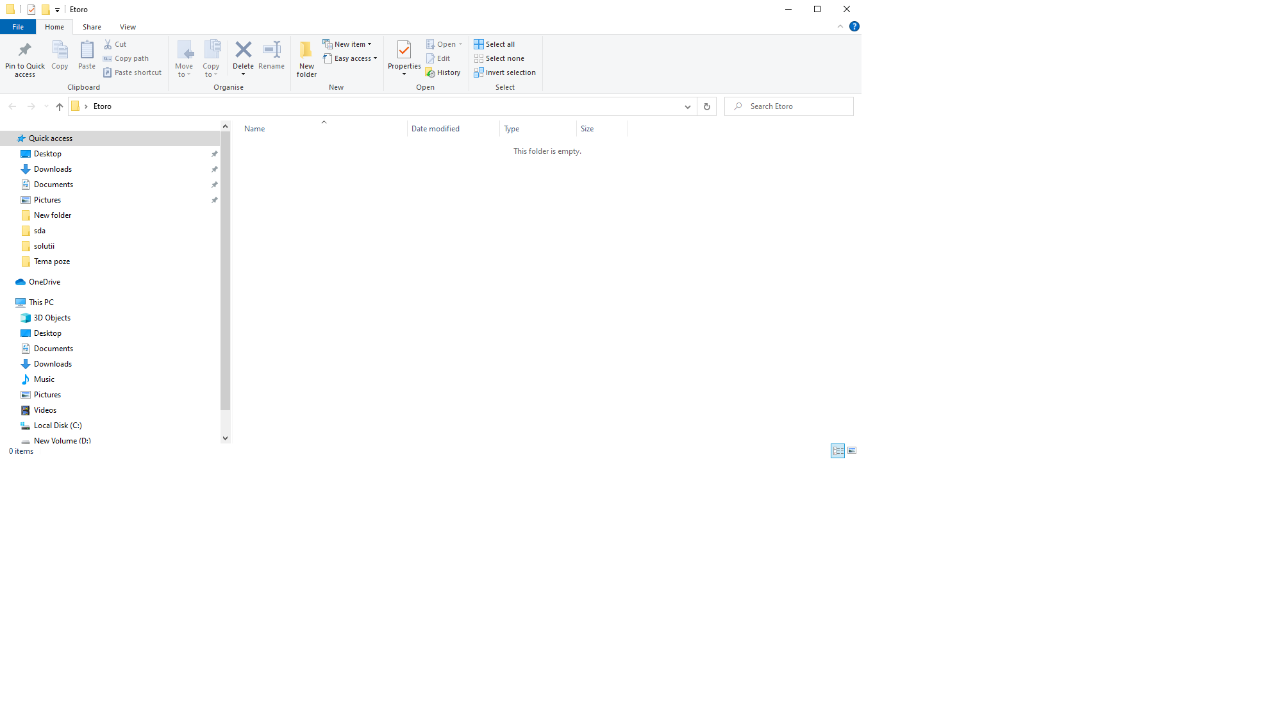This screenshot has height=721, width=1282.
Task: Open the File menu tab
Action: coord(18,27)
